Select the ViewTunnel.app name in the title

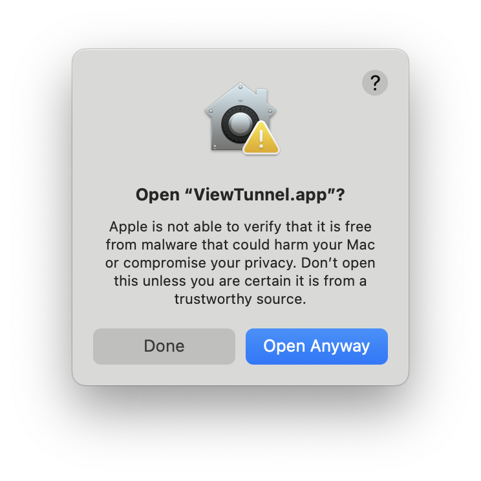pos(260,195)
